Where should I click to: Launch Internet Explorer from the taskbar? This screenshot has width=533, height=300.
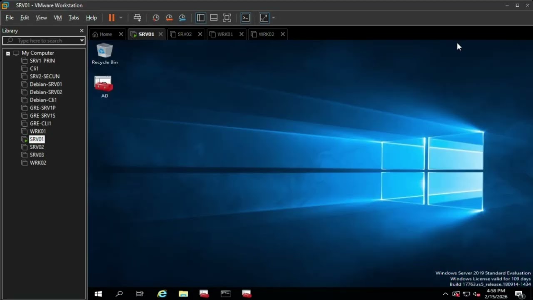162,294
